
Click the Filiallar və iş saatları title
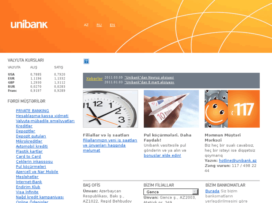106,135
